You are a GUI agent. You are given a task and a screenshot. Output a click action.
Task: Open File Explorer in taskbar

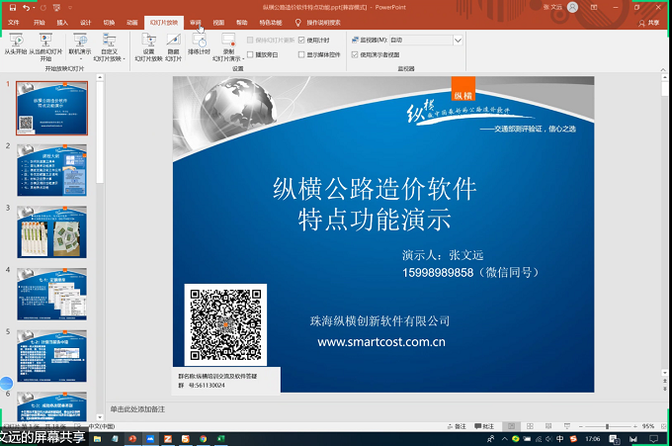[x=97, y=439]
